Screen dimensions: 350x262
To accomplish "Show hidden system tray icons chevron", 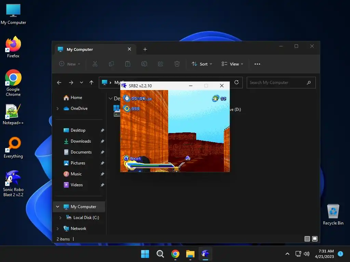I will pyautogui.click(x=287, y=254).
